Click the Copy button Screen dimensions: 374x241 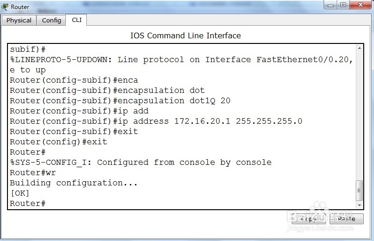tap(309, 219)
